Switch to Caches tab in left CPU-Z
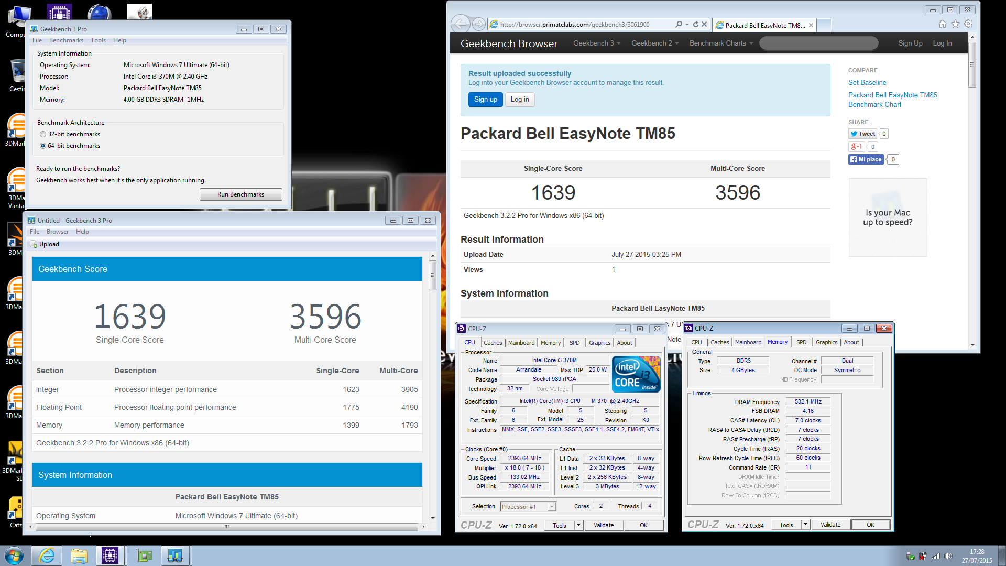 [493, 343]
